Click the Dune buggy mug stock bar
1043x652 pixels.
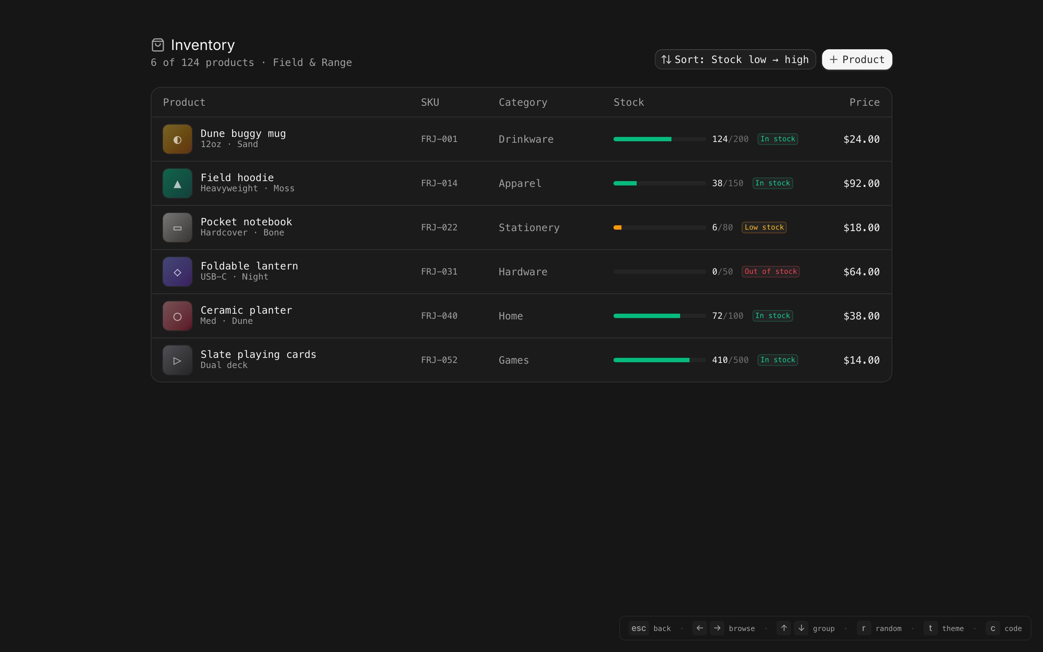coord(659,139)
